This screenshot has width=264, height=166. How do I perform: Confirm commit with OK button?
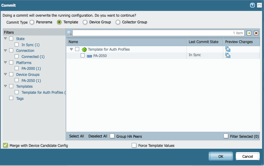point(221,156)
